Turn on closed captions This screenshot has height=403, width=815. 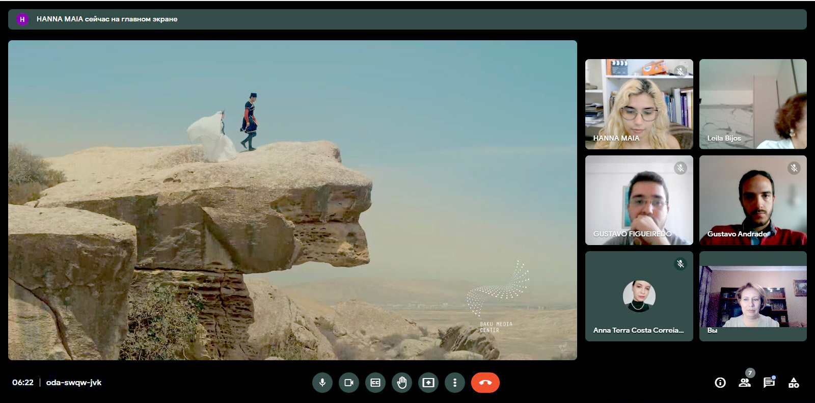tap(375, 383)
